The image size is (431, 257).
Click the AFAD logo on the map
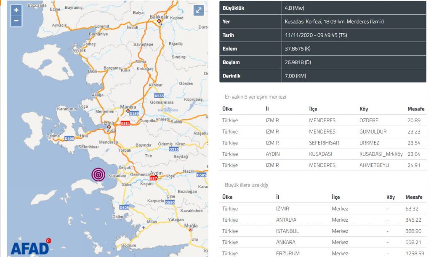(30, 247)
